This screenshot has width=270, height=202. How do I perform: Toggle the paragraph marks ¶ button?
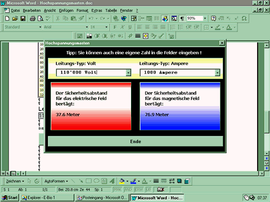(x=182, y=19)
